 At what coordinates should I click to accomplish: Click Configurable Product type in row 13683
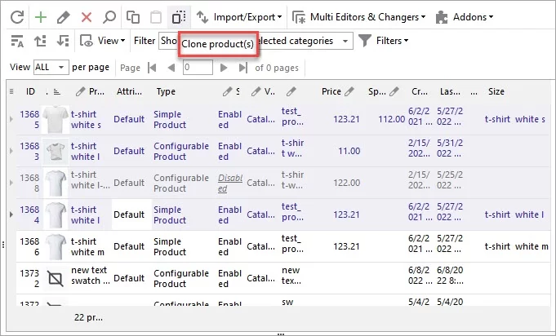(181, 151)
